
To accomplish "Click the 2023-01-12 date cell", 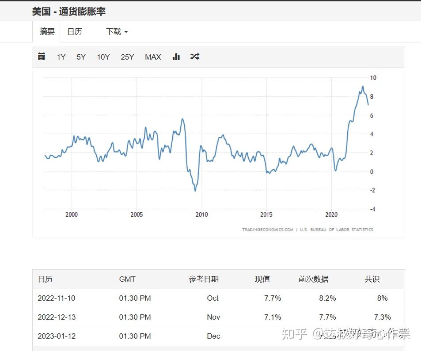I will coord(57,336).
